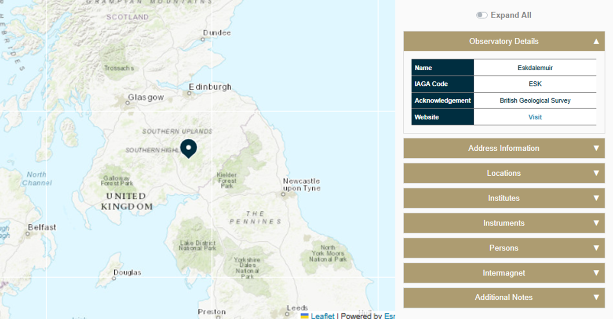Expand the Persons section
613x319 pixels.
click(504, 248)
